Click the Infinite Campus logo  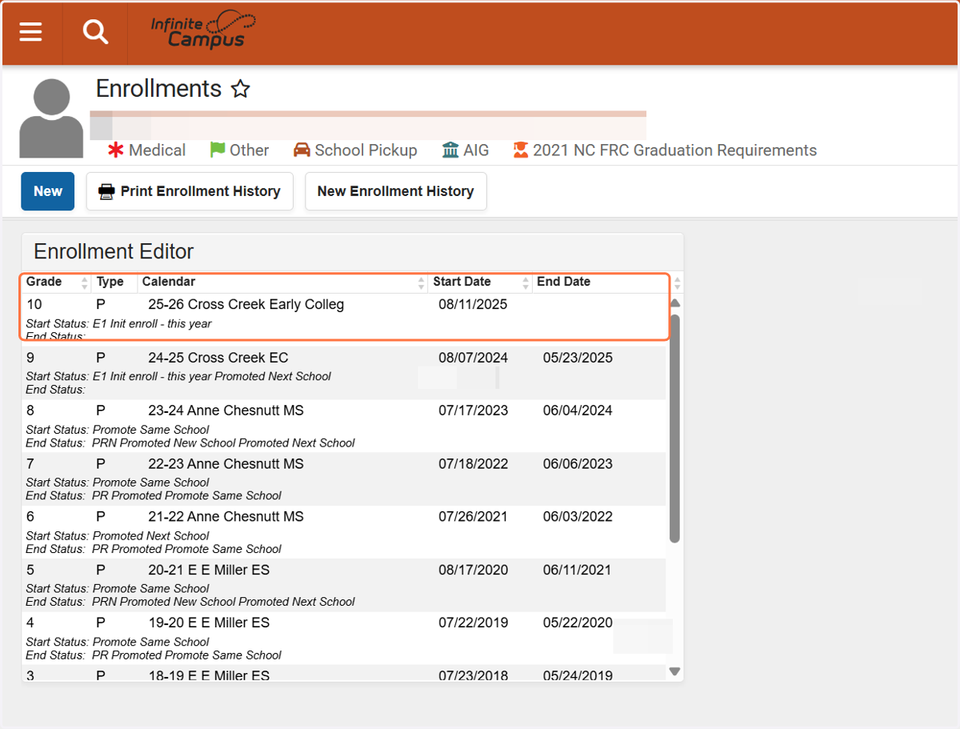tap(203, 32)
